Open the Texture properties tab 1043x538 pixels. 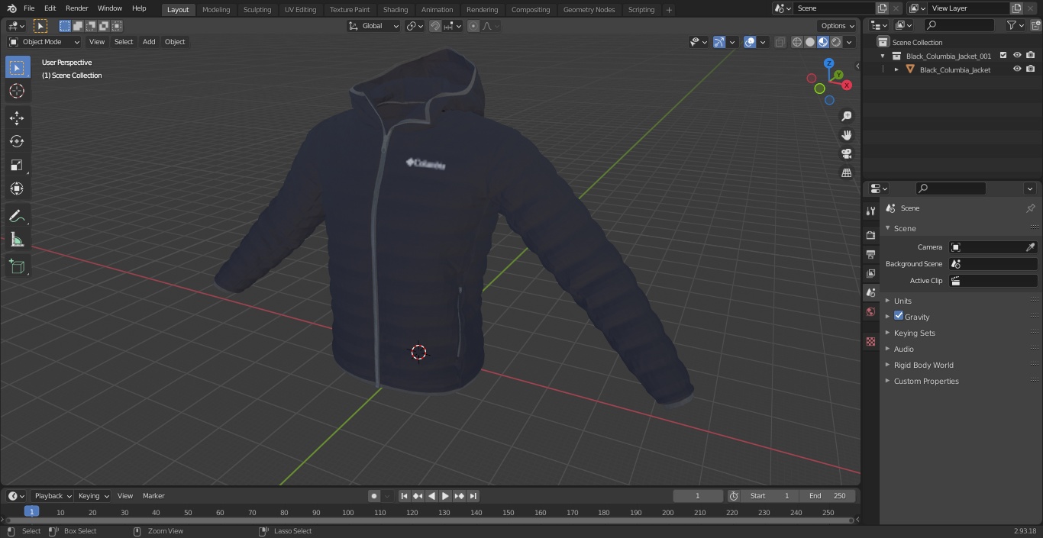870,341
